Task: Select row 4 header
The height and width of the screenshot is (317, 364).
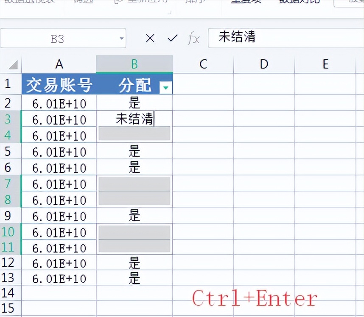Action: tap(11, 135)
